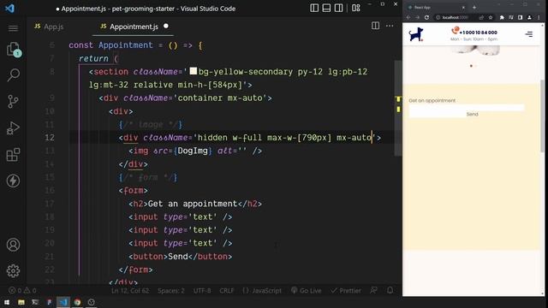The height and width of the screenshot is (308, 548).
Task: Open the browser three-dot menu
Action: [539, 17]
